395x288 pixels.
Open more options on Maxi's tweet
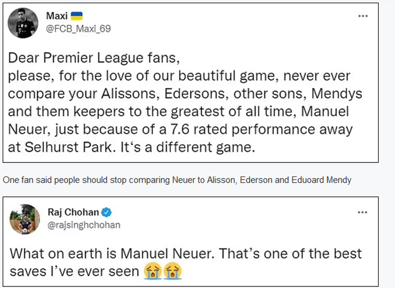(363, 16)
